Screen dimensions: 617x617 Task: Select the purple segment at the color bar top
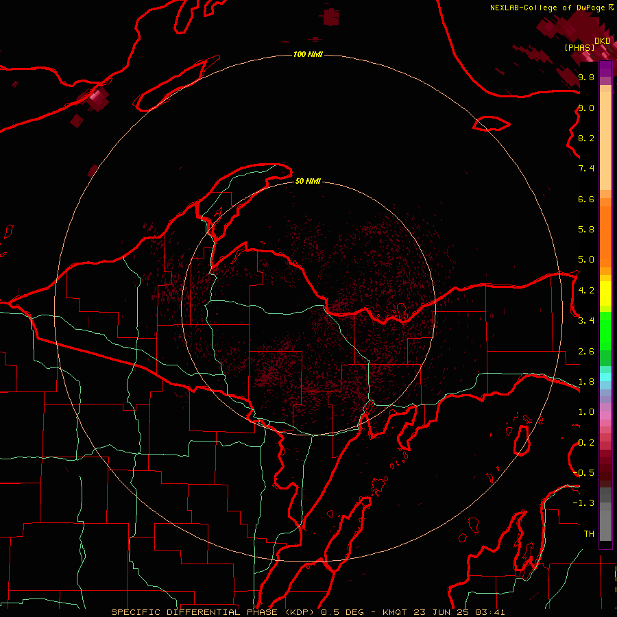click(605, 69)
